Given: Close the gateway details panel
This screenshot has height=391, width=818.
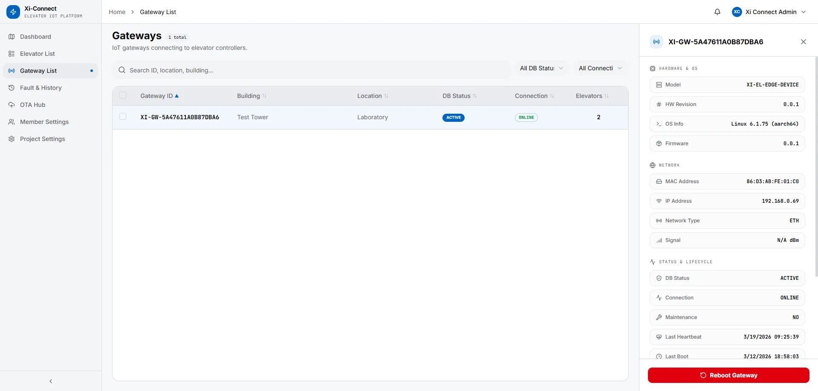Looking at the screenshot, I should point(803,42).
